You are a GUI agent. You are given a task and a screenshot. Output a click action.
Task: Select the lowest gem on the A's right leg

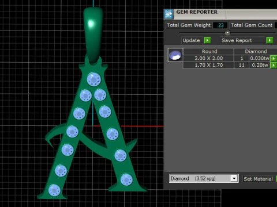[126, 179]
